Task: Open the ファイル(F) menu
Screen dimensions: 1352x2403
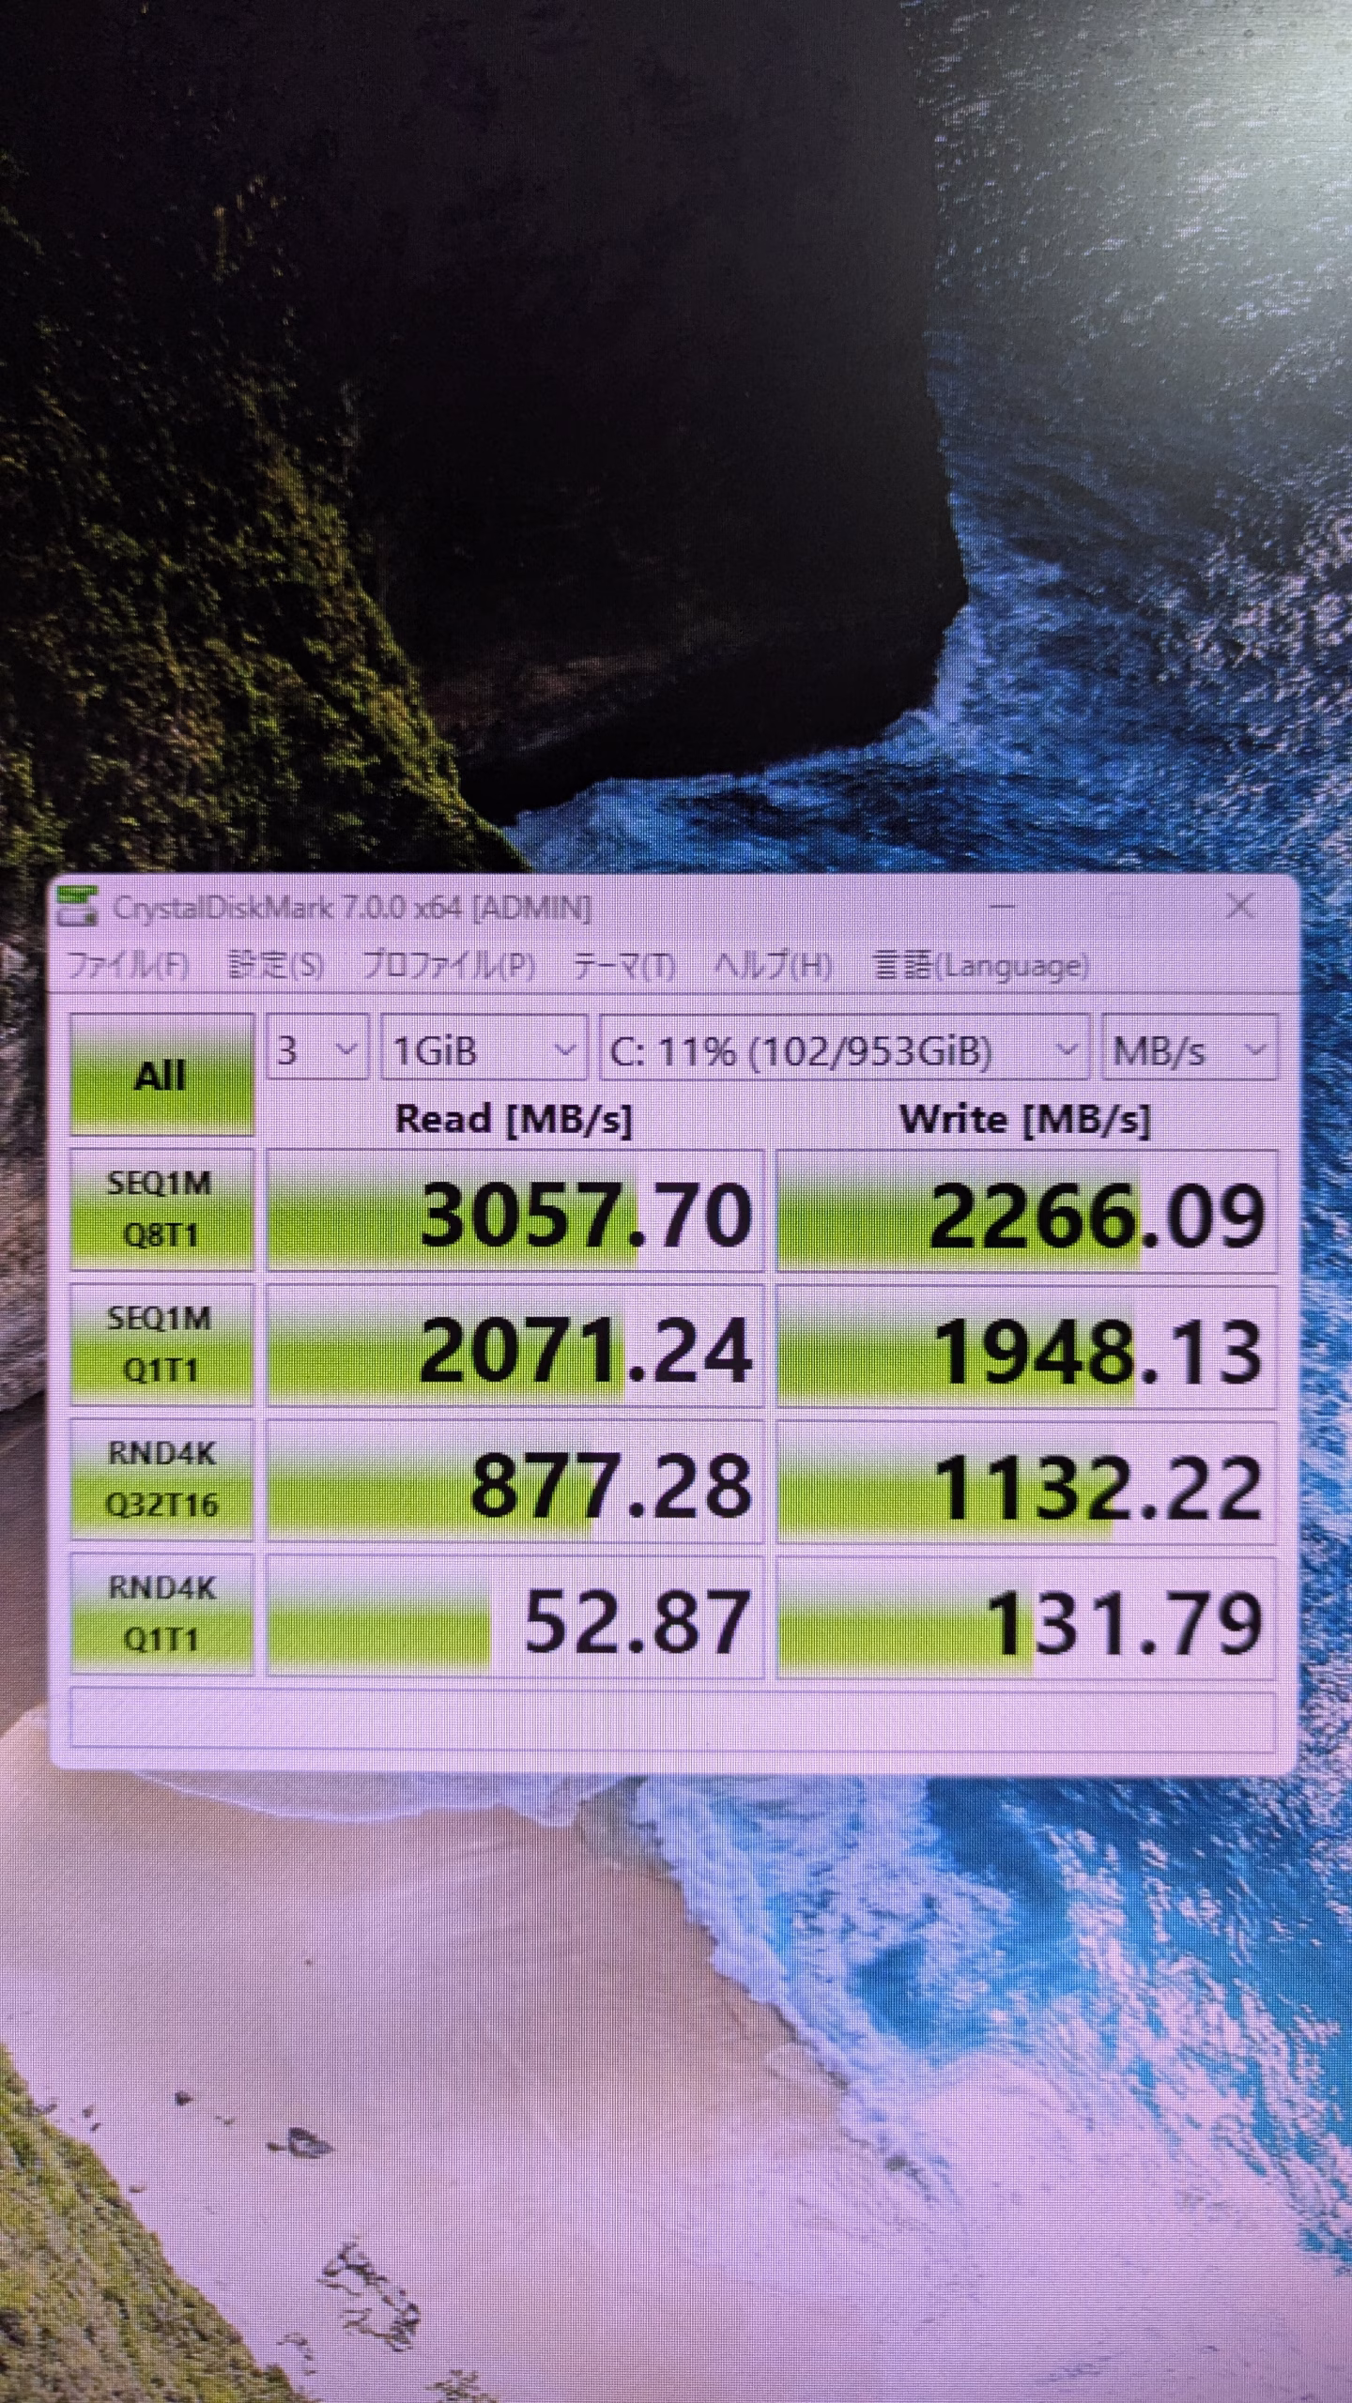Action: coord(130,966)
